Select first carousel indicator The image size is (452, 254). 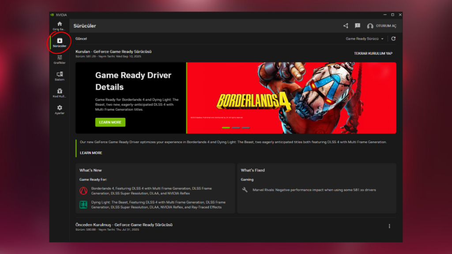tap(226, 127)
